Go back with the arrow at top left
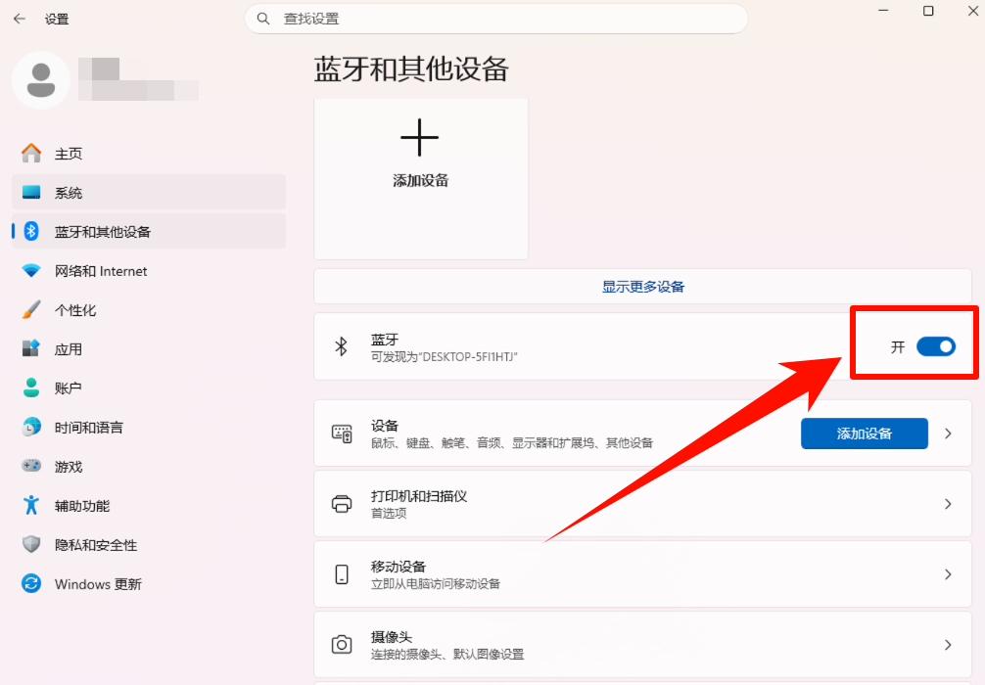 pos(20,18)
